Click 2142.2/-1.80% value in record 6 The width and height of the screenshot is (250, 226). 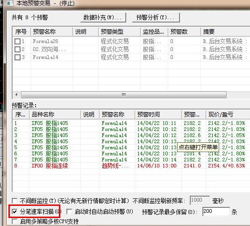pos(227,153)
